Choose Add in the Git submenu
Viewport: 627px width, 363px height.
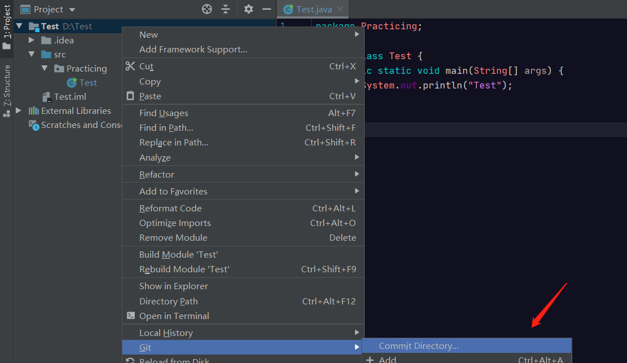467,358
